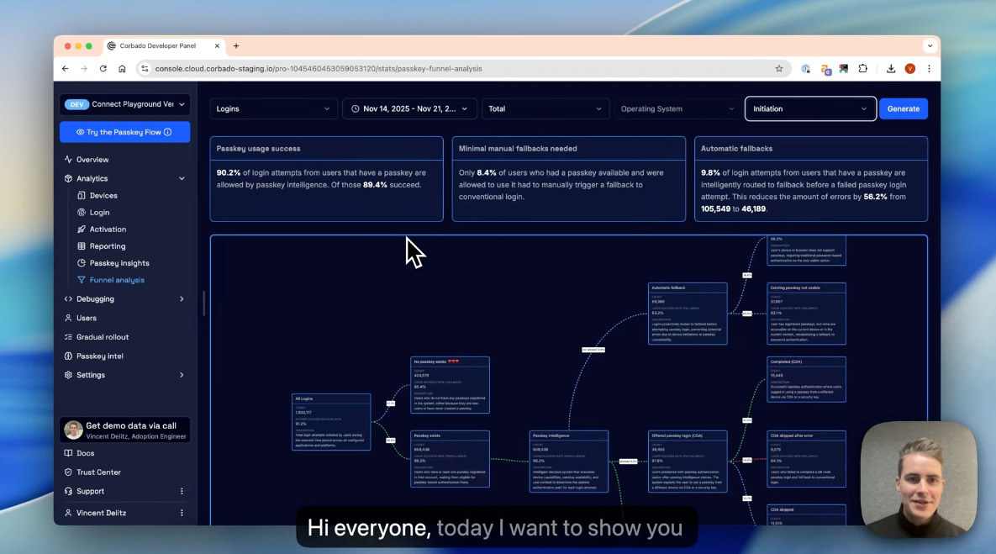The width and height of the screenshot is (996, 554).
Task: Open the Debugging code icon in sidebar
Action: click(x=67, y=298)
